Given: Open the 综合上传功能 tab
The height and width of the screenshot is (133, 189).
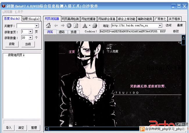Looking at the screenshot, I should tap(126, 19).
